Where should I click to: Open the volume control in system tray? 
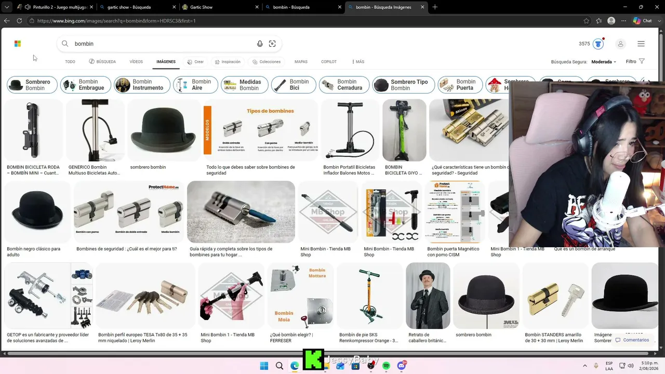631,366
